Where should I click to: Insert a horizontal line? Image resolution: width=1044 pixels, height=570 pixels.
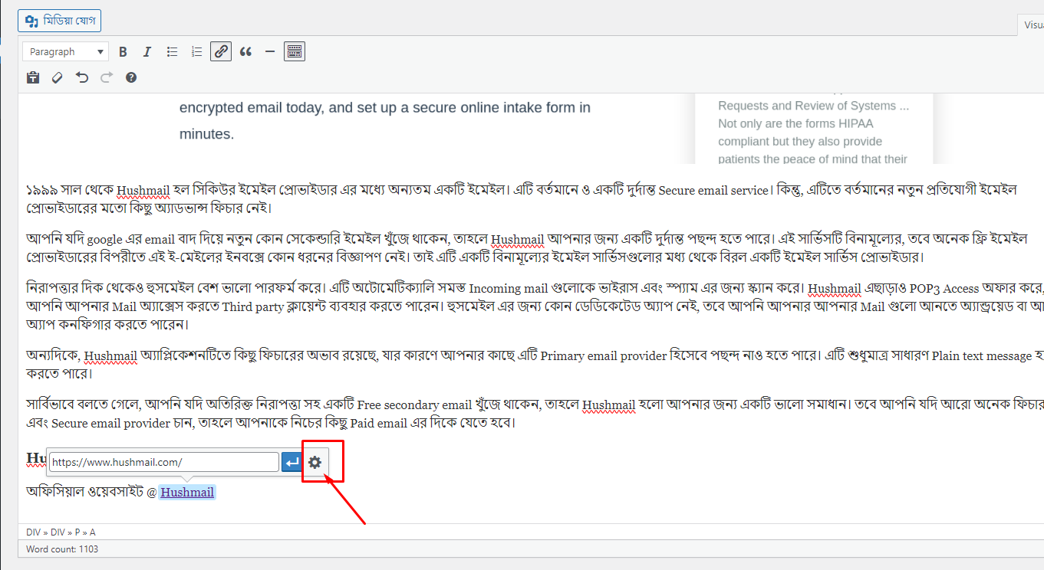click(x=269, y=51)
